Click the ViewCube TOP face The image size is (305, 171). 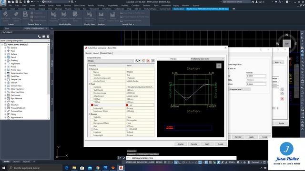tap(286, 44)
